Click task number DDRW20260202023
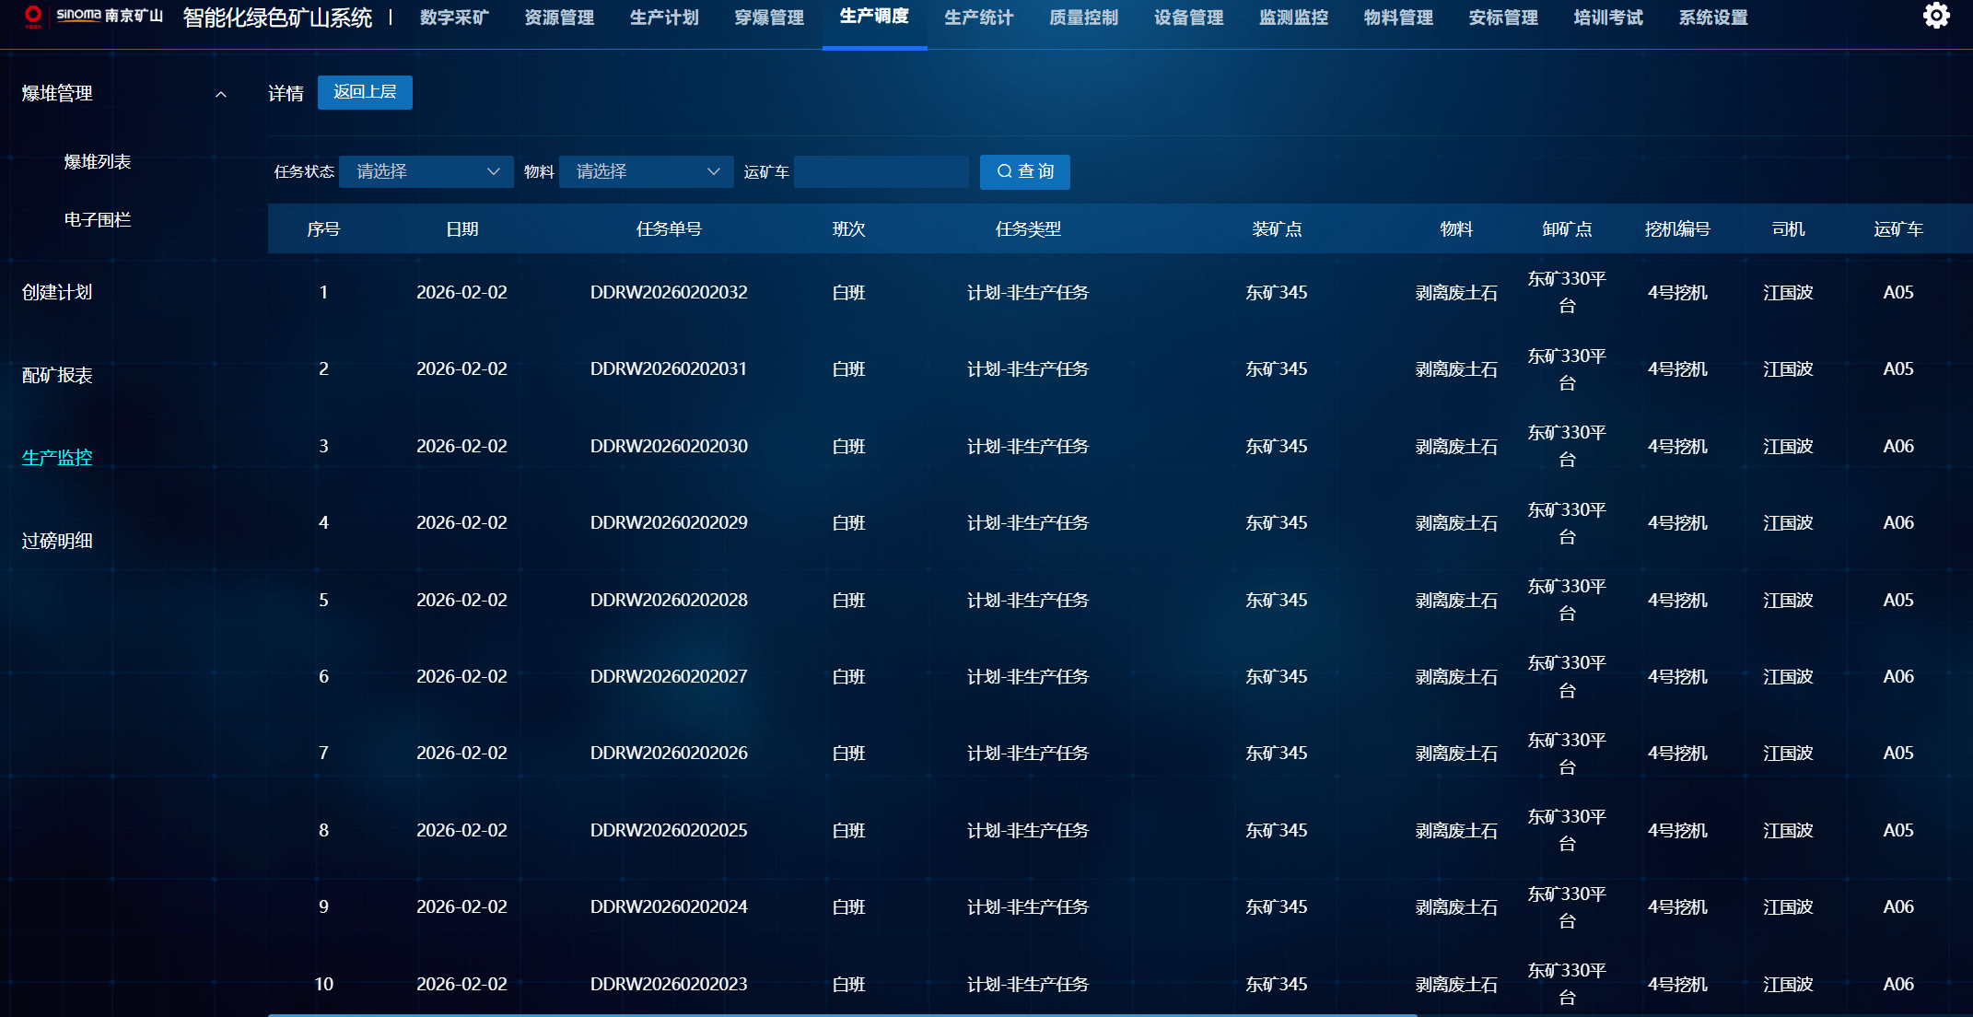Image resolution: width=1973 pixels, height=1017 pixels. (669, 985)
